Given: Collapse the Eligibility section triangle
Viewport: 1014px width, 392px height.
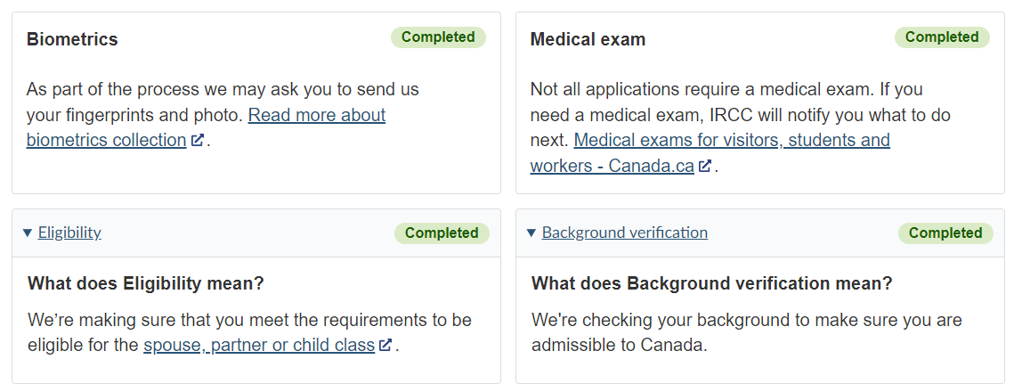Looking at the screenshot, I should (x=28, y=233).
